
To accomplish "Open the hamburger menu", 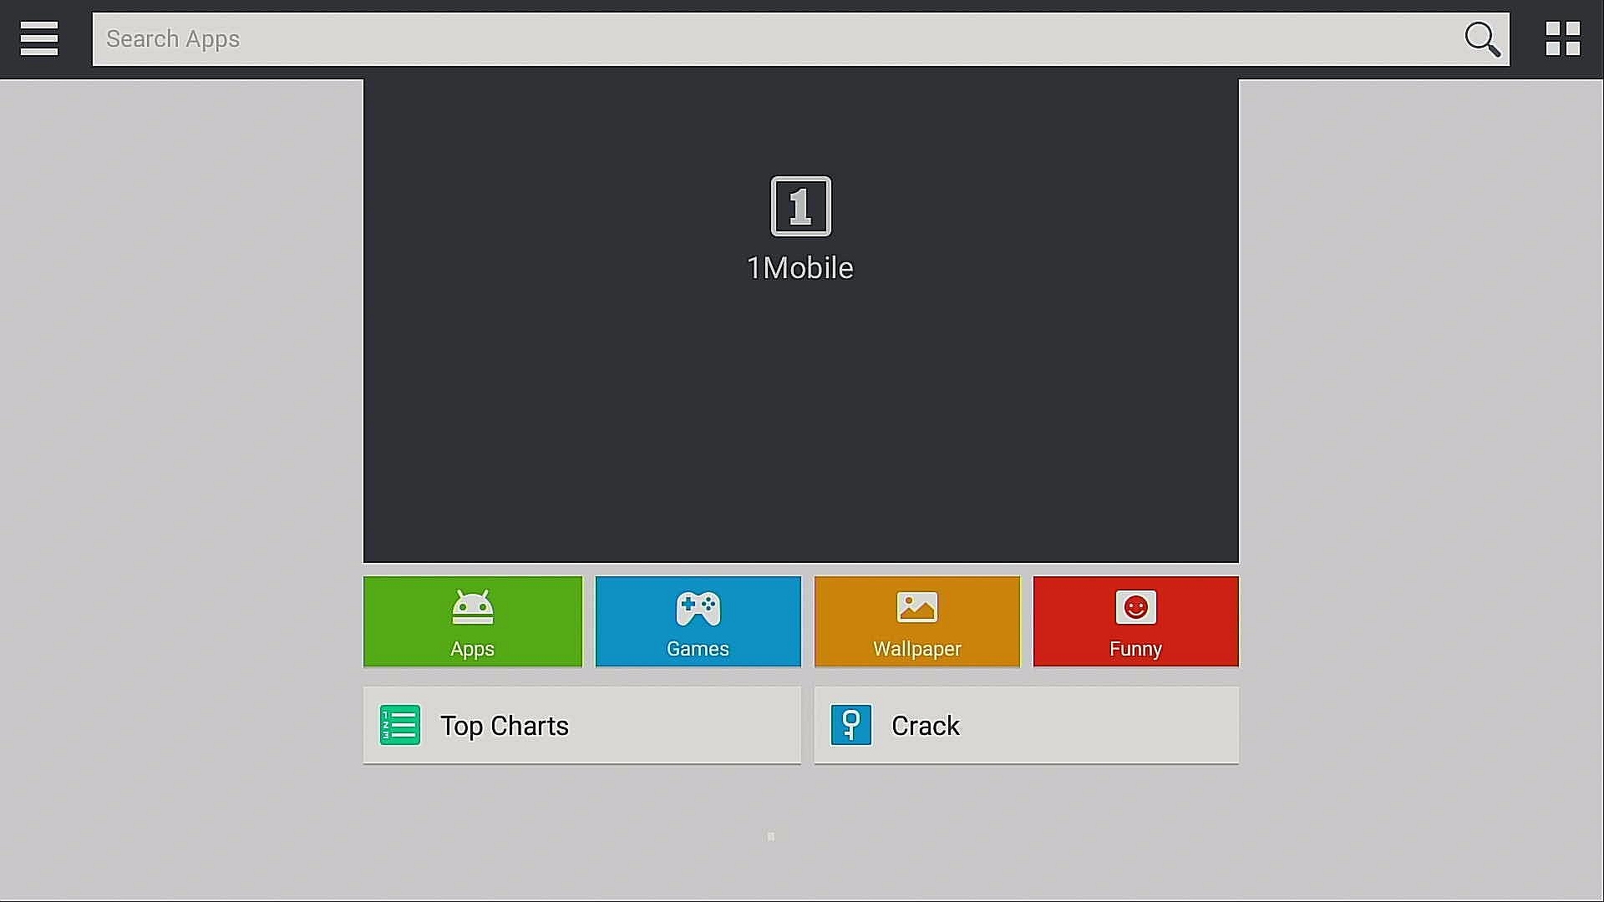I will pos(39,38).
